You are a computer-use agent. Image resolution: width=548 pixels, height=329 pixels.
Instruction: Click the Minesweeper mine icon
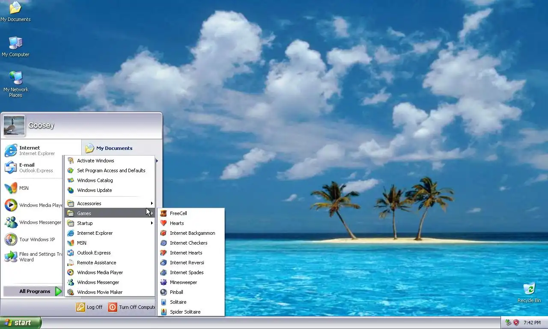[163, 282]
